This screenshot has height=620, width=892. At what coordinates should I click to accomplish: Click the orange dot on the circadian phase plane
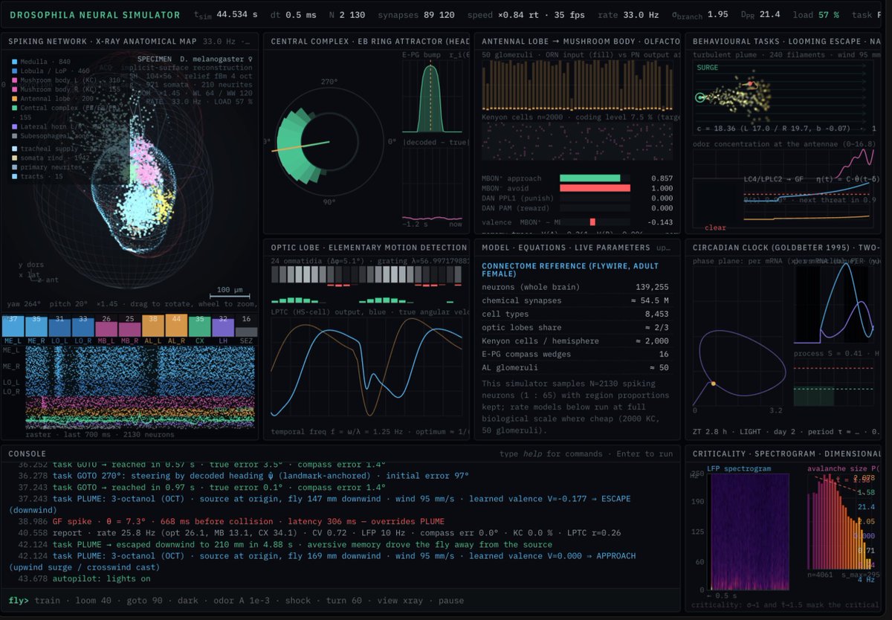click(x=714, y=384)
